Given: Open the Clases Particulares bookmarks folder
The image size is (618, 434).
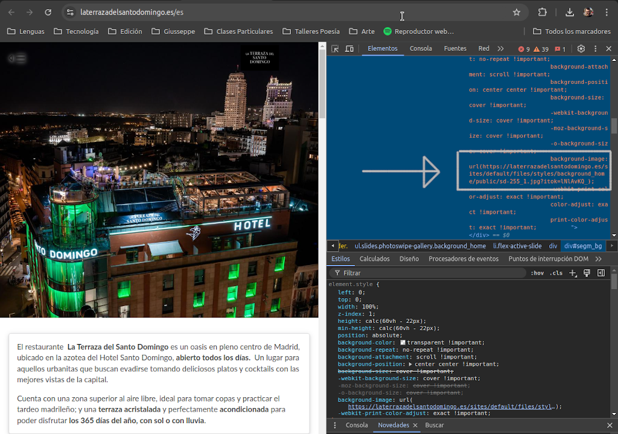Looking at the screenshot, I should point(238,31).
